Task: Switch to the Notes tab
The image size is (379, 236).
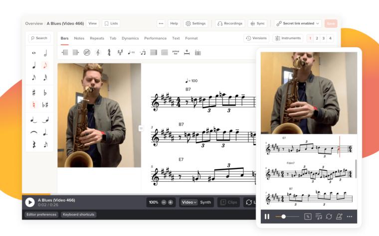Action: point(79,38)
